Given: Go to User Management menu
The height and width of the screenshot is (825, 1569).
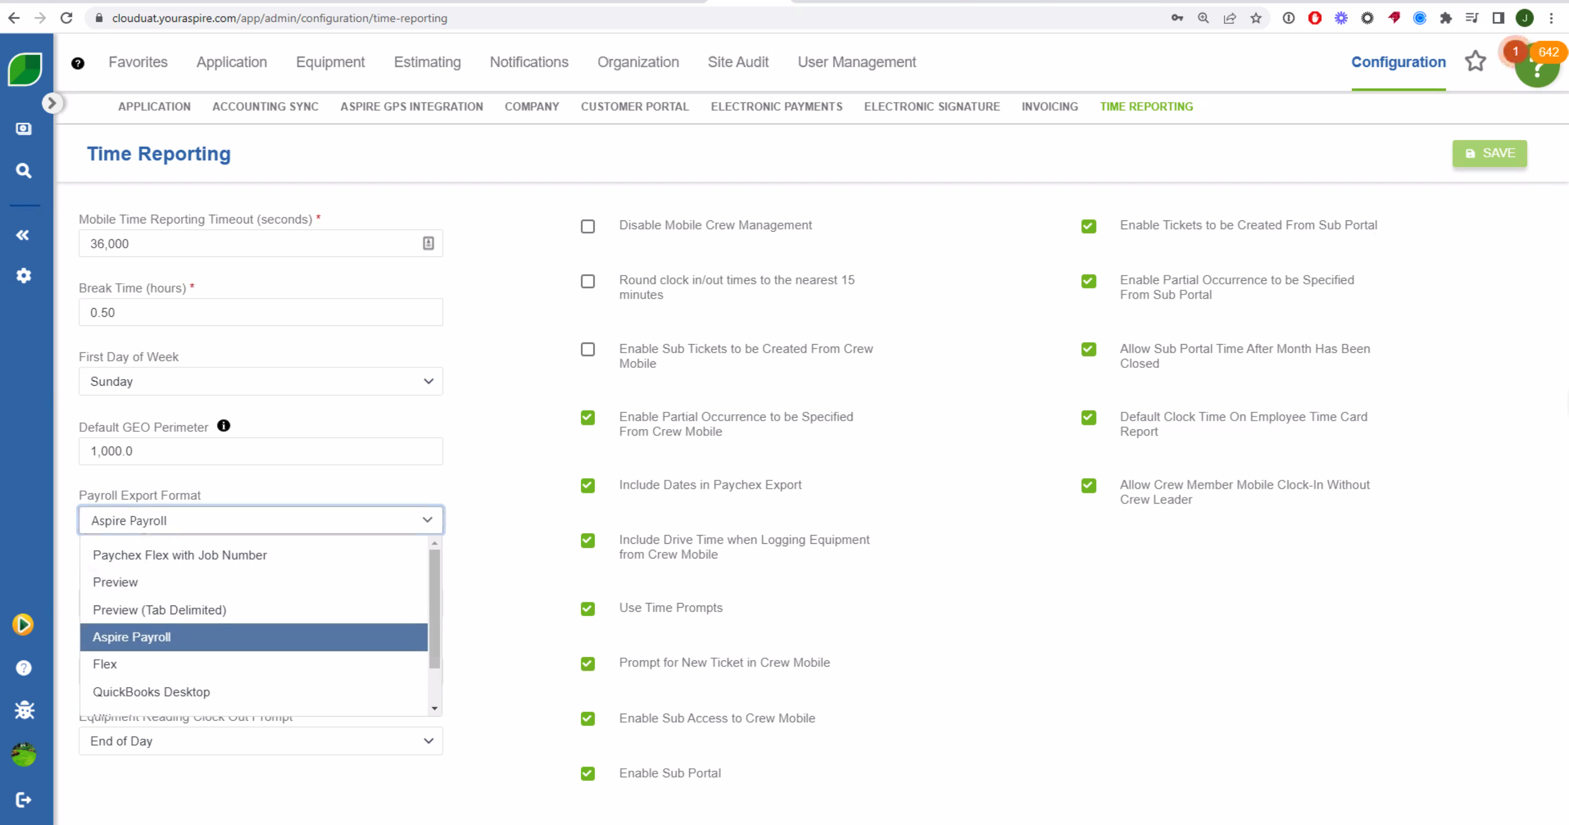Looking at the screenshot, I should pyautogui.click(x=856, y=62).
